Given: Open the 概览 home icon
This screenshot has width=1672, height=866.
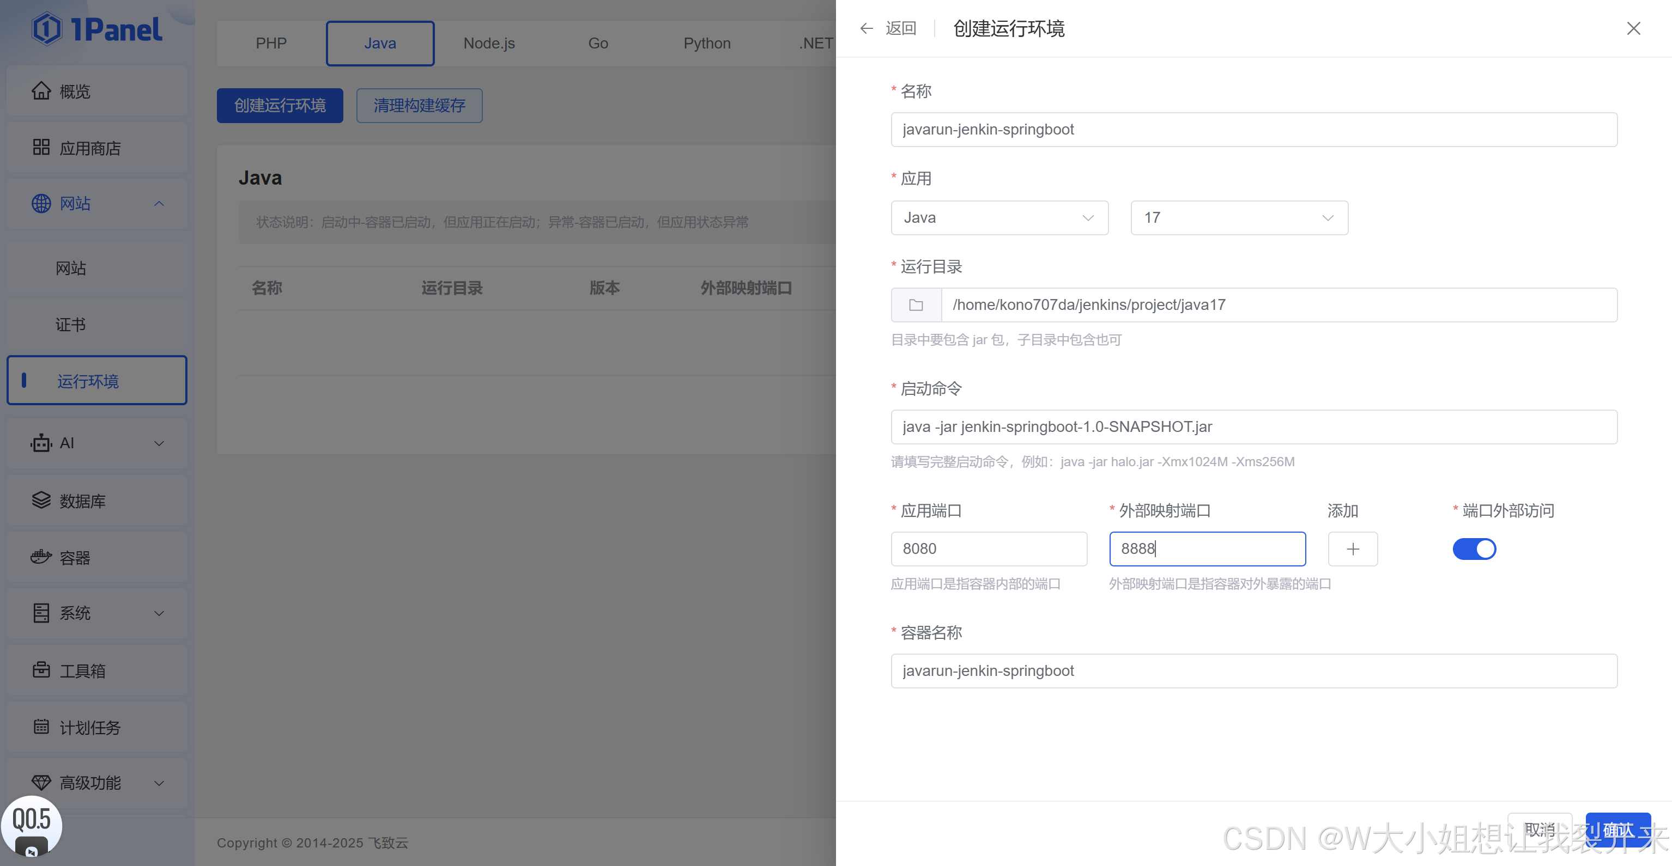Looking at the screenshot, I should click(x=41, y=91).
